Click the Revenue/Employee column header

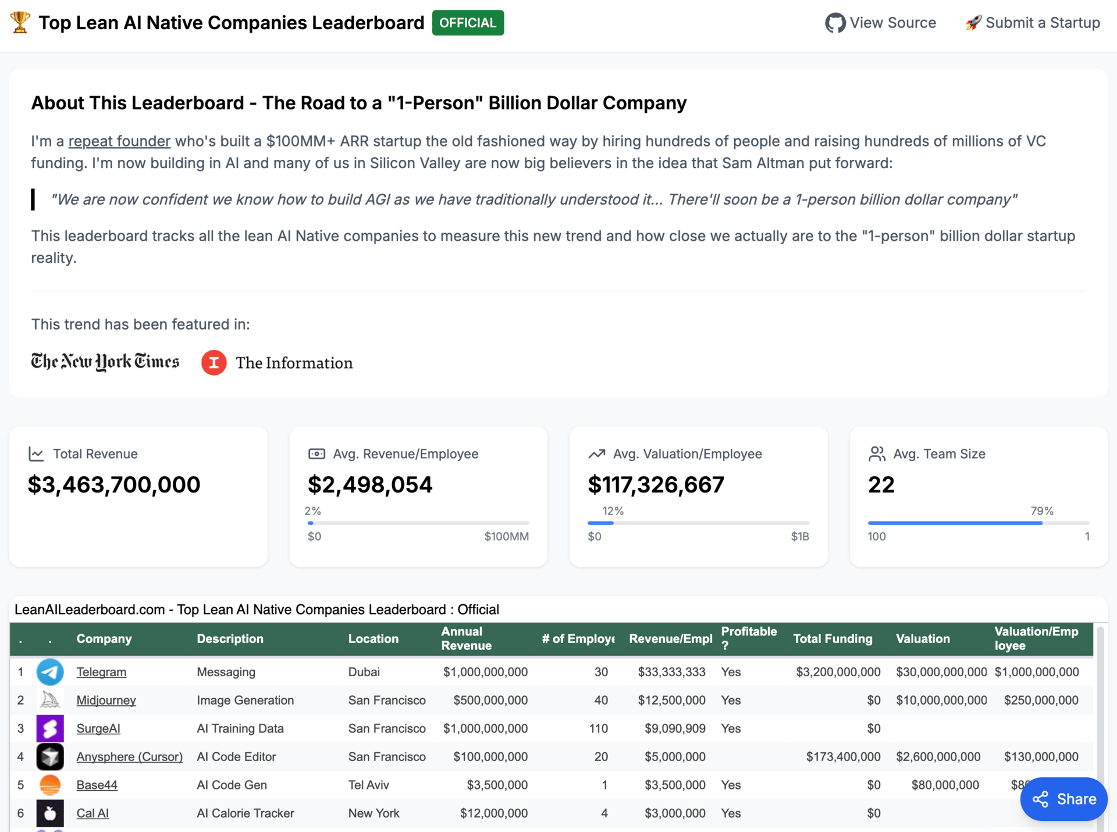(x=670, y=638)
